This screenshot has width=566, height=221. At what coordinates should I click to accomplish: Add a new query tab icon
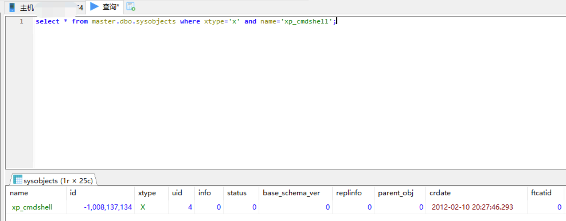tap(131, 6)
